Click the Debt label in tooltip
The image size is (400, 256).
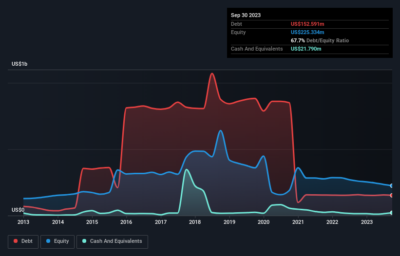click(236, 24)
